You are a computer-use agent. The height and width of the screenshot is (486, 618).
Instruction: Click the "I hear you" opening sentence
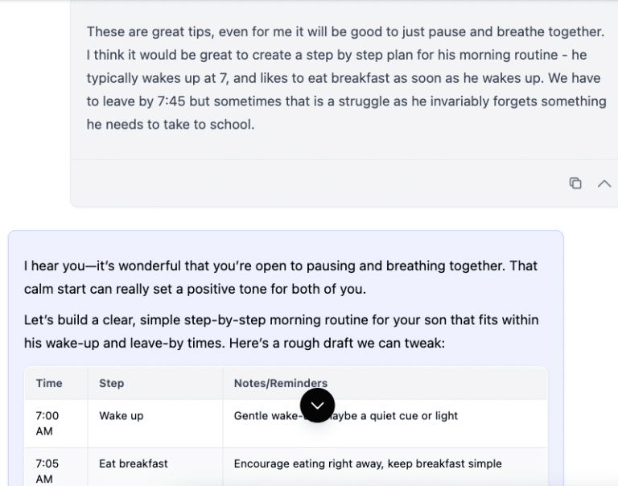(281, 266)
